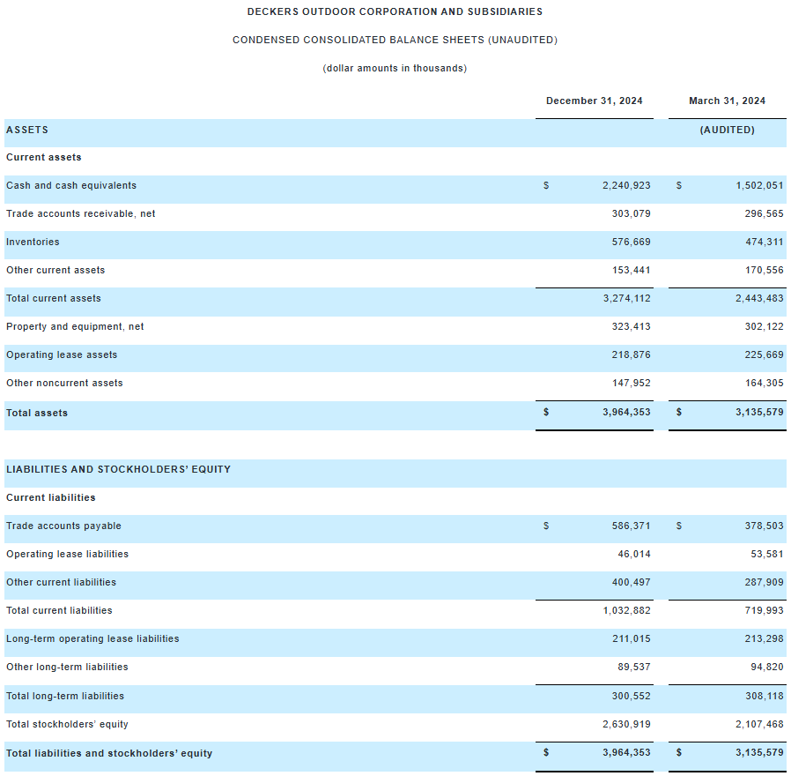Select the 'Other long-term liabilities' label
The image size is (791, 776).
[67, 668]
